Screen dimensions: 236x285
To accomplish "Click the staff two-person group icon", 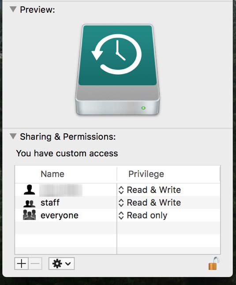I will pos(30,203).
